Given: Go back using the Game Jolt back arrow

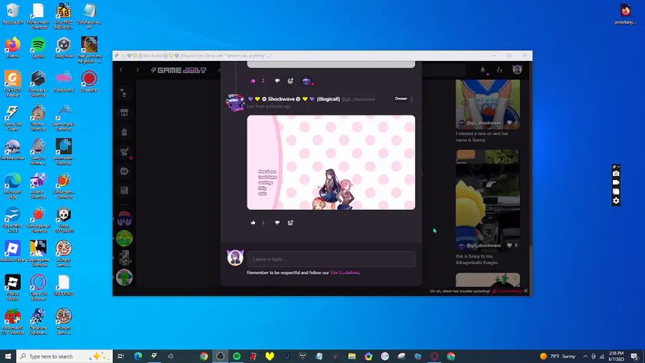Looking at the screenshot, I should 121,70.
